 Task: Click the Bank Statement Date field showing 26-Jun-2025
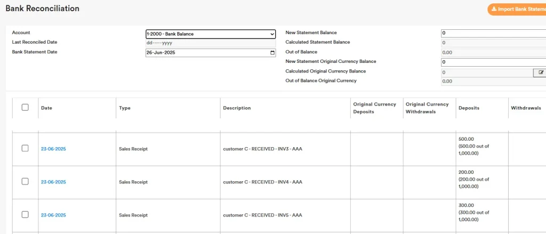(211, 53)
